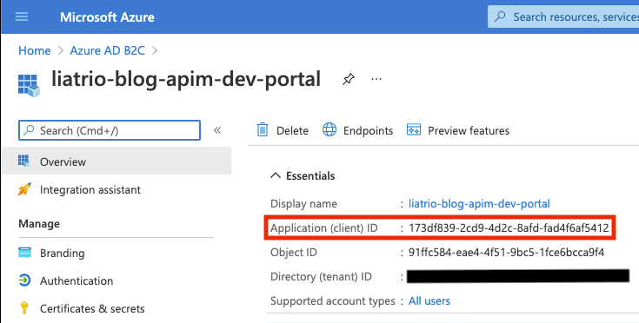Collapse the left menu with double chevron
639x323 pixels.
(217, 130)
